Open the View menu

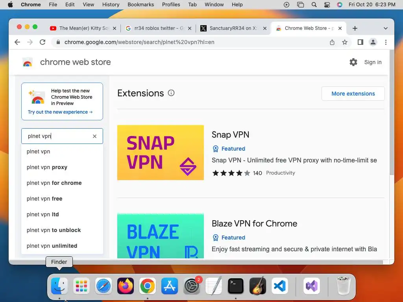point(89,5)
